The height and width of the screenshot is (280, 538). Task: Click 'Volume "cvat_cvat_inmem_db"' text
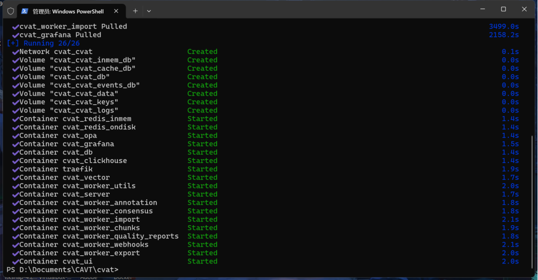pyautogui.click(x=77, y=60)
